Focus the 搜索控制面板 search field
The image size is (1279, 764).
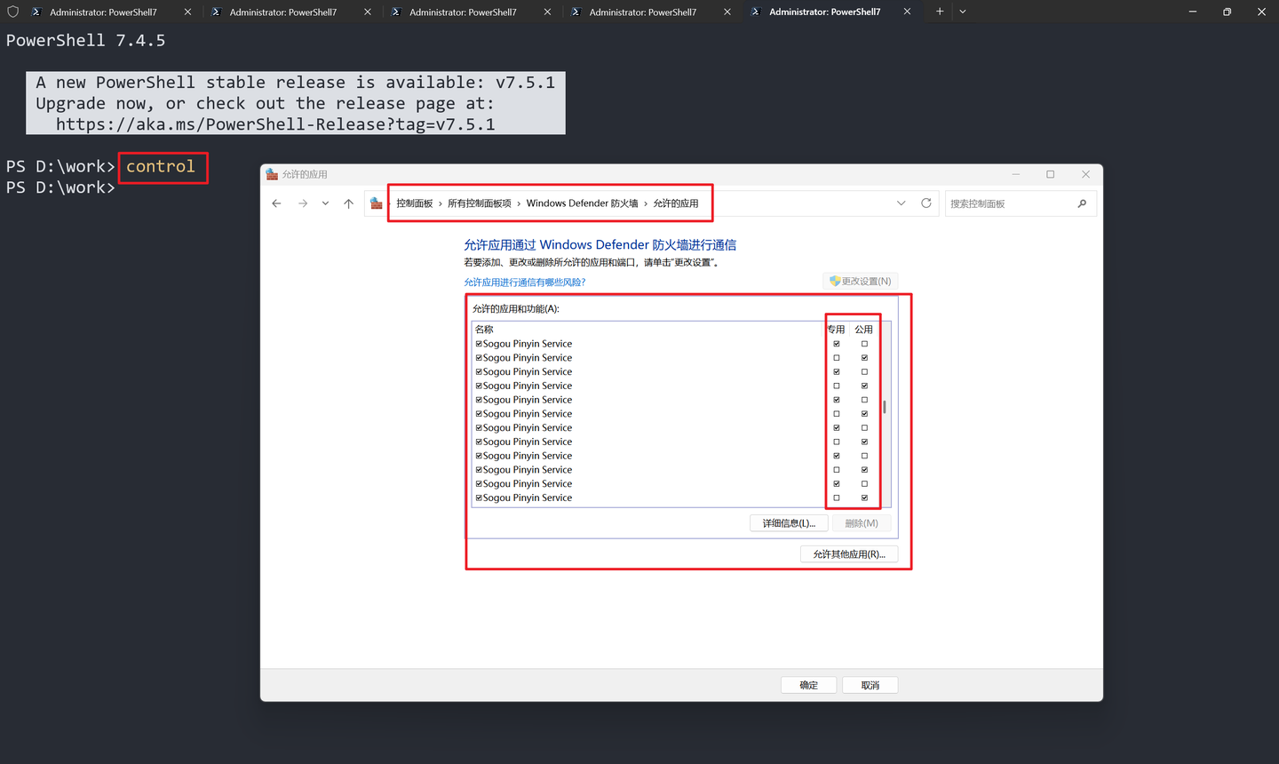(x=1021, y=203)
